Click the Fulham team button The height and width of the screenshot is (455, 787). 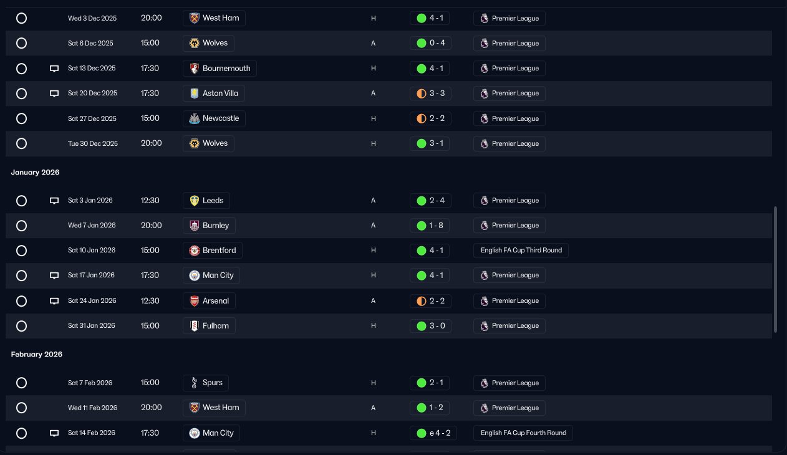pos(209,326)
